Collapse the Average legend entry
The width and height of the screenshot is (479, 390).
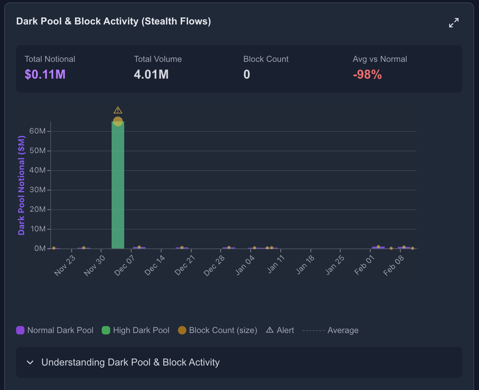330,330
